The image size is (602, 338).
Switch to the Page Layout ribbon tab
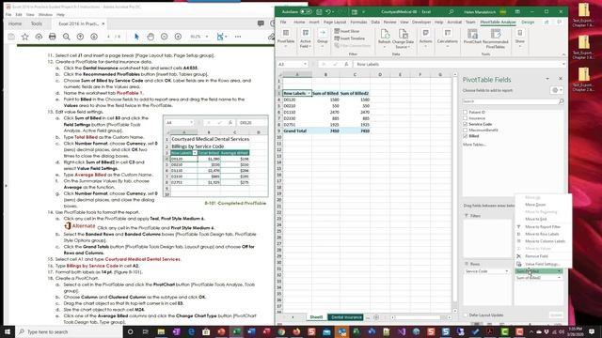pos(335,23)
